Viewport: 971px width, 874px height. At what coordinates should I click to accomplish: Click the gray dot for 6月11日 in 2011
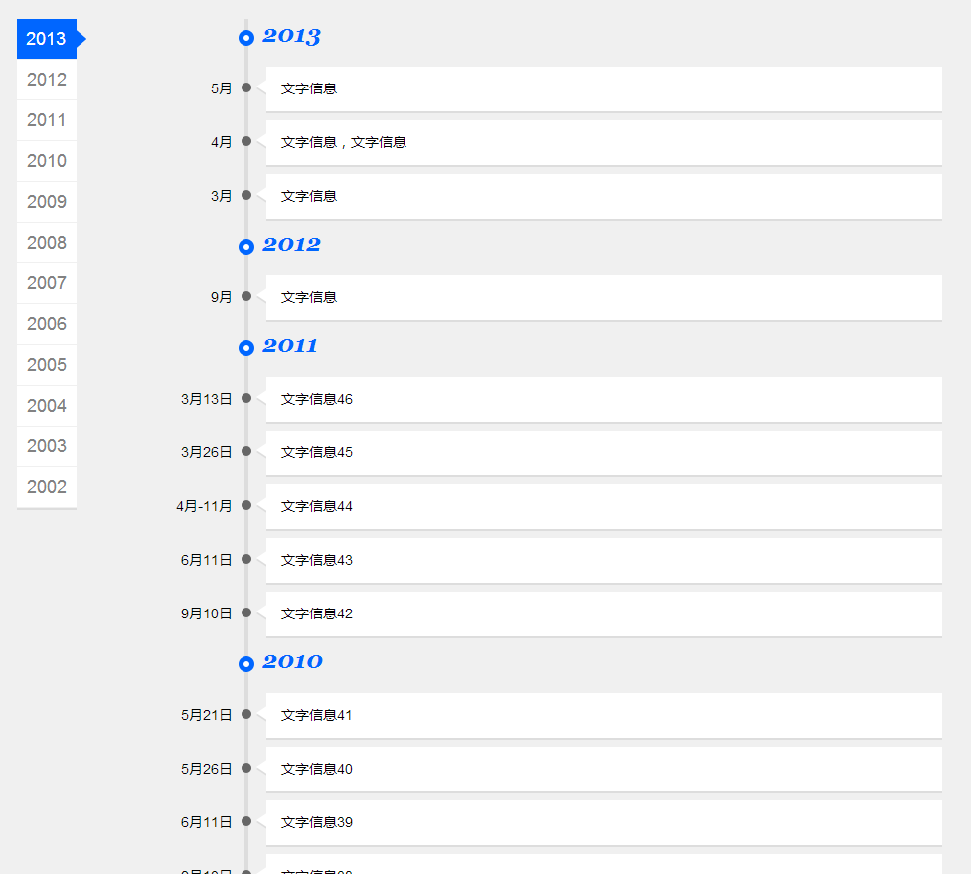tap(246, 560)
